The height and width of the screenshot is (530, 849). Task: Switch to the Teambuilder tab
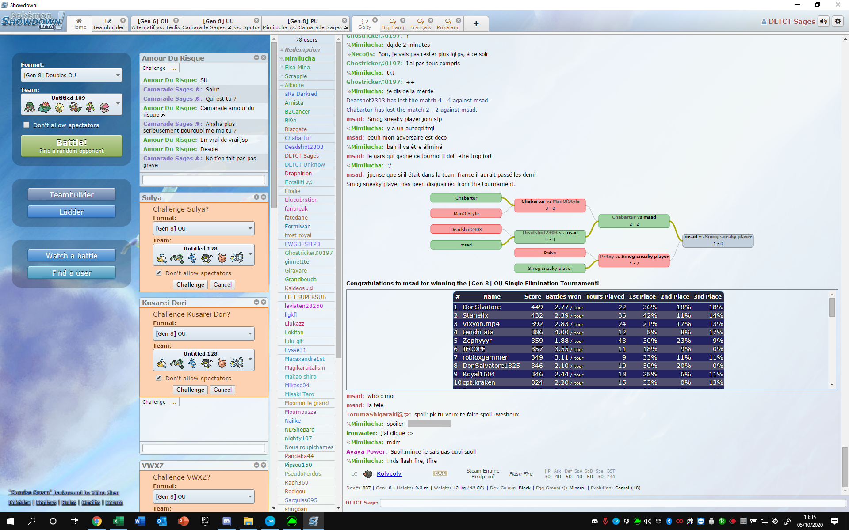(109, 23)
